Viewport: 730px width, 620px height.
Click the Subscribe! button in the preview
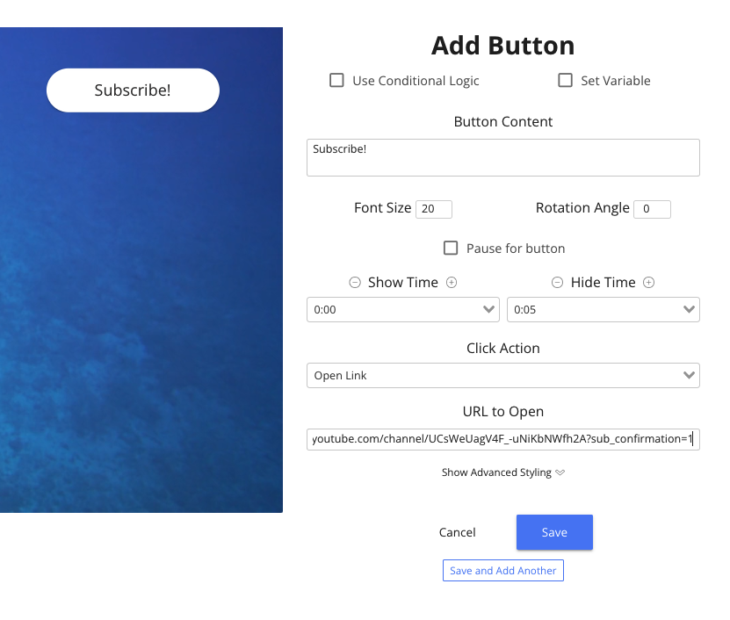pyautogui.click(x=133, y=90)
